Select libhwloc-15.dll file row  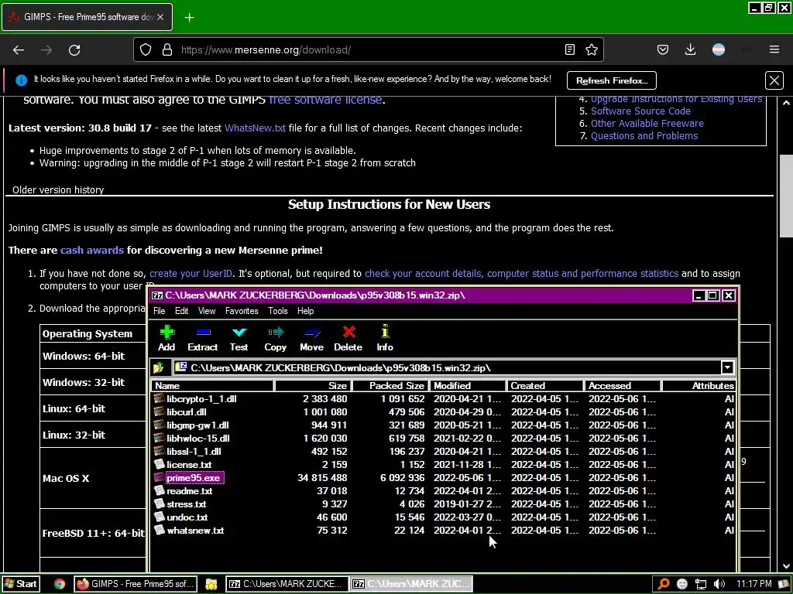[x=444, y=438]
